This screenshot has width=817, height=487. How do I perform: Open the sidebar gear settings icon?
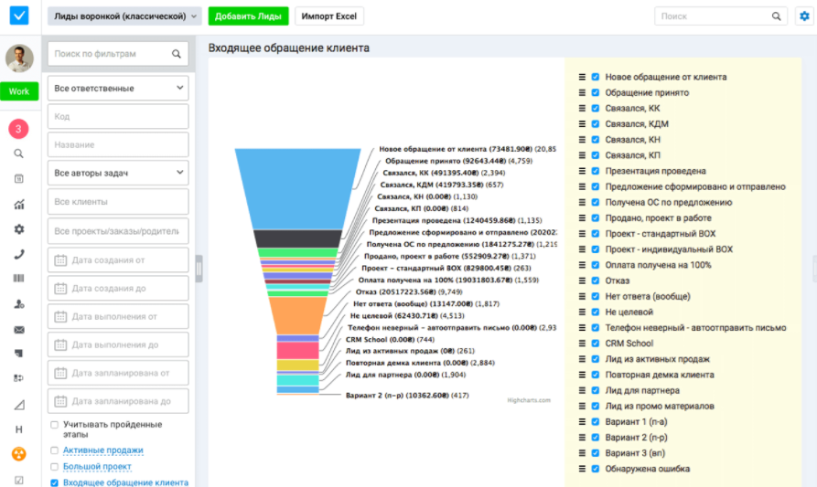click(19, 229)
